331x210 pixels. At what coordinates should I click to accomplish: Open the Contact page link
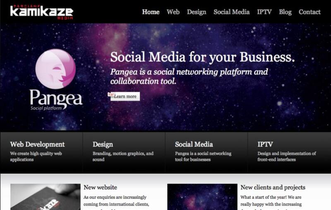(x=309, y=12)
